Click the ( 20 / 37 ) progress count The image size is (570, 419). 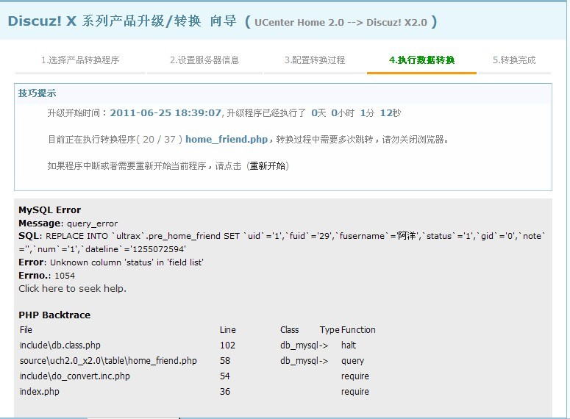[160, 140]
